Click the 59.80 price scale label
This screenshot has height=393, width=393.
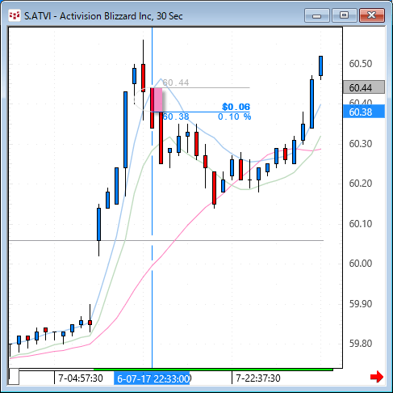click(361, 344)
